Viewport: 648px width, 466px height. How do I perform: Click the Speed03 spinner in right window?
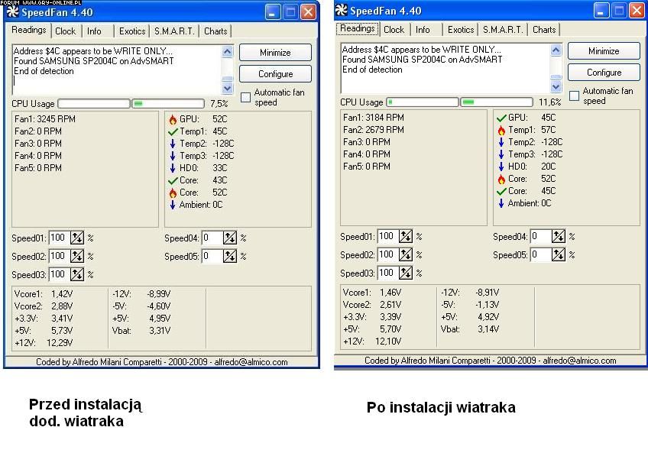406,273
